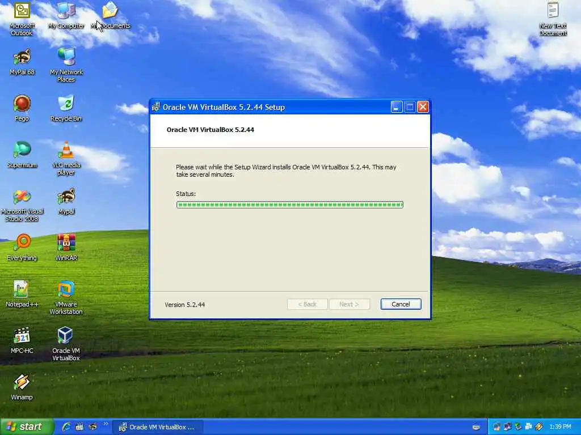Click the green shield tray icon
This screenshot has height=435, width=581.
pos(518,427)
